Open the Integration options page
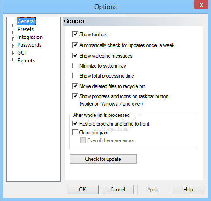 point(30,37)
